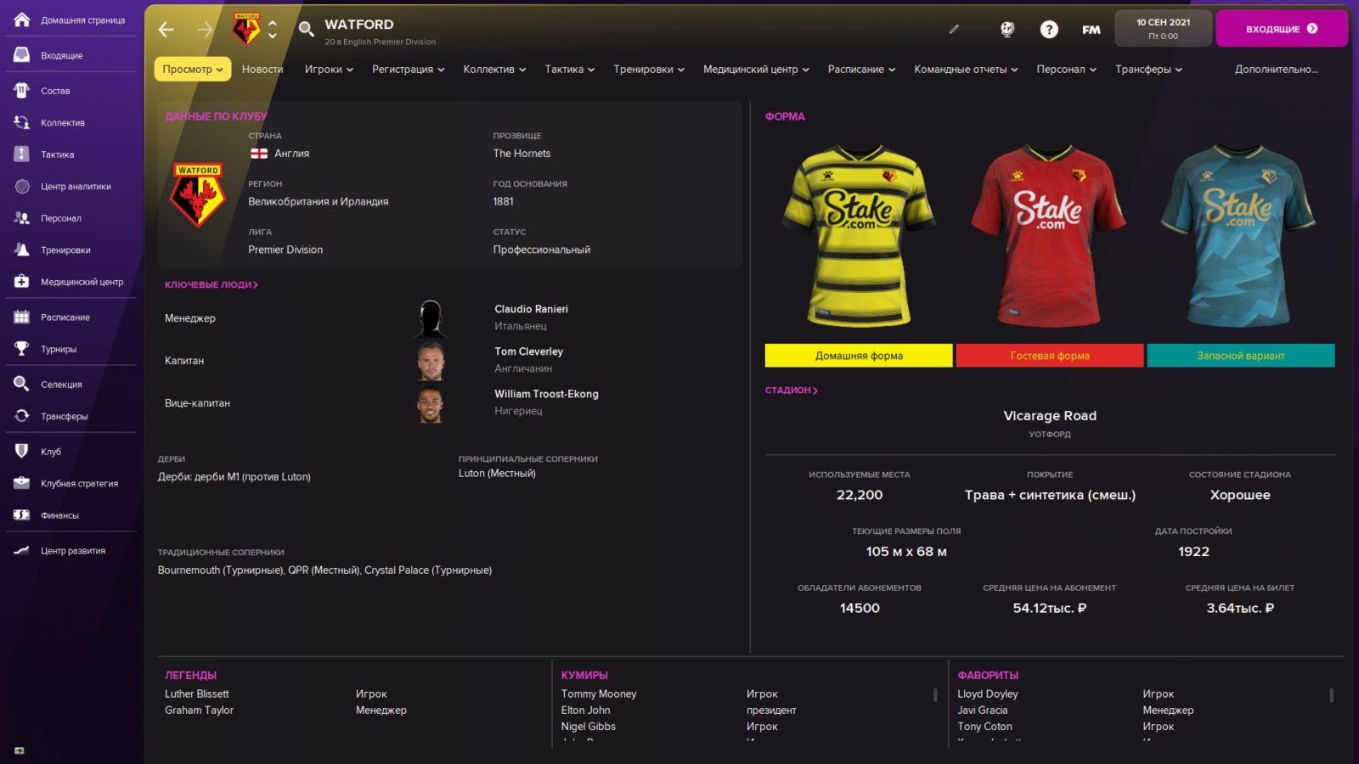Expand the Игроки dropdown menu
The height and width of the screenshot is (764, 1359).
[328, 70]
